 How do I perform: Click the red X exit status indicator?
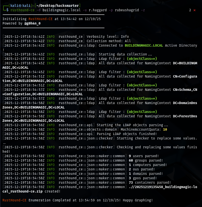(x=194, y=10)
